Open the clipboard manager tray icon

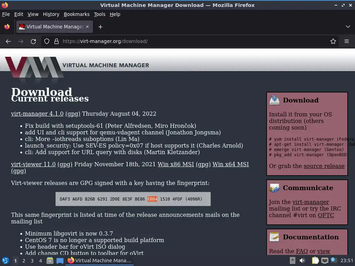[x=315, y=260]
